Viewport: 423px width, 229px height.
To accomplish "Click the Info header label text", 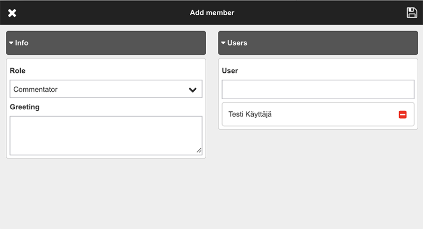I will [x=22, y=43].
